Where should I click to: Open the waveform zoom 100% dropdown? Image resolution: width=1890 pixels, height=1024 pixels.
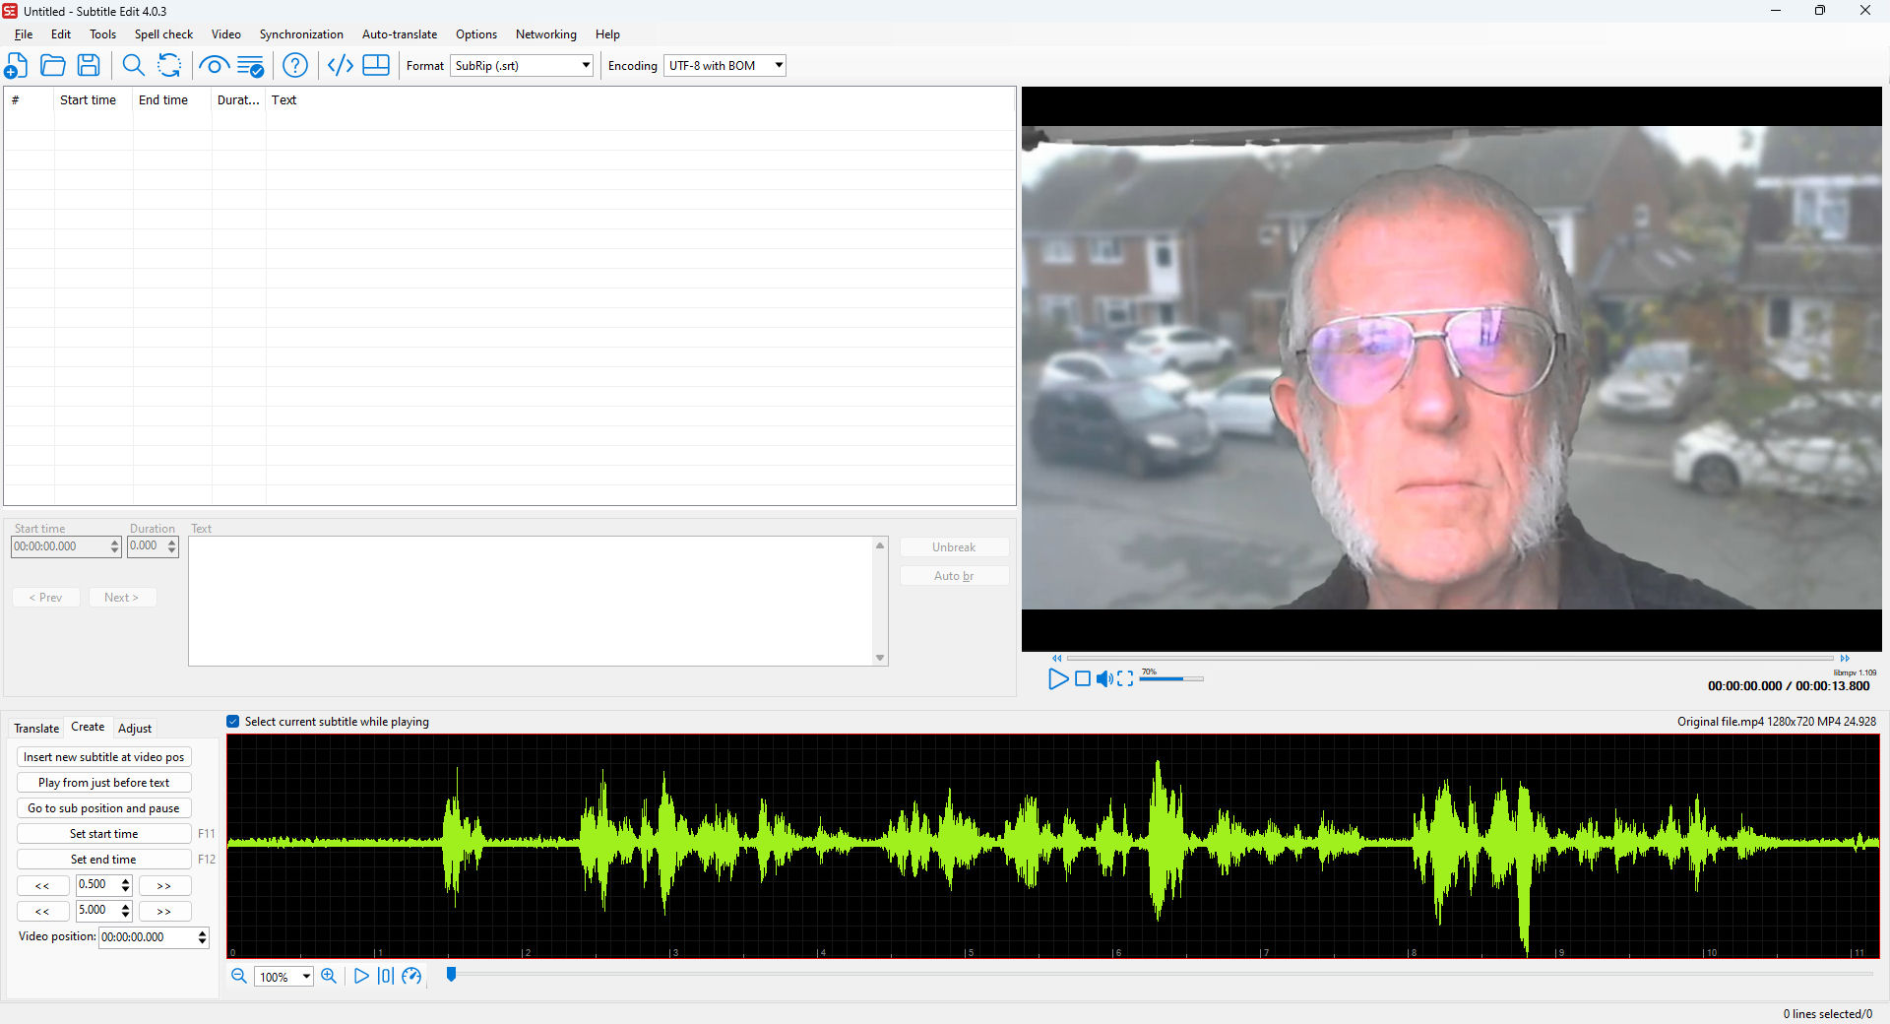[306, 977]
